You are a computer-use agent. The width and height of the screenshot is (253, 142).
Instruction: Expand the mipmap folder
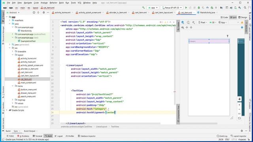pos(13,100)
